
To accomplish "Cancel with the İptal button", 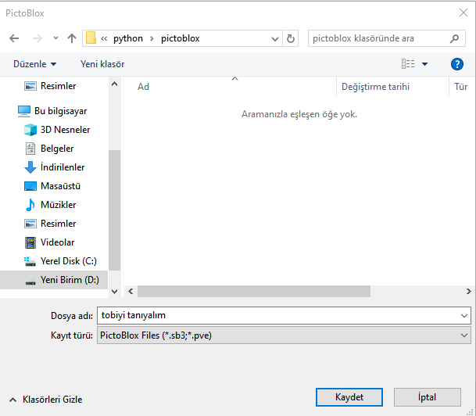I will pos(427,397).
